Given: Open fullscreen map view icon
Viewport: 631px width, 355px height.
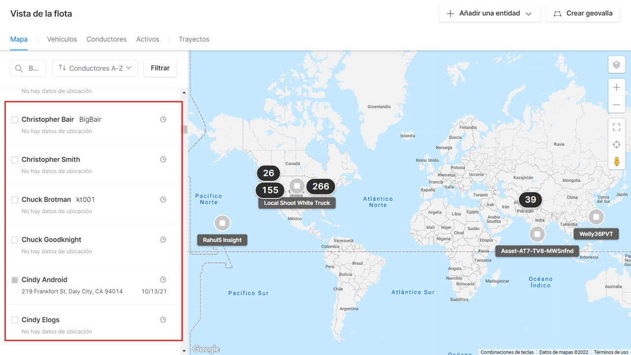Looking at the screenshot, I should click(x=617, y=127).
